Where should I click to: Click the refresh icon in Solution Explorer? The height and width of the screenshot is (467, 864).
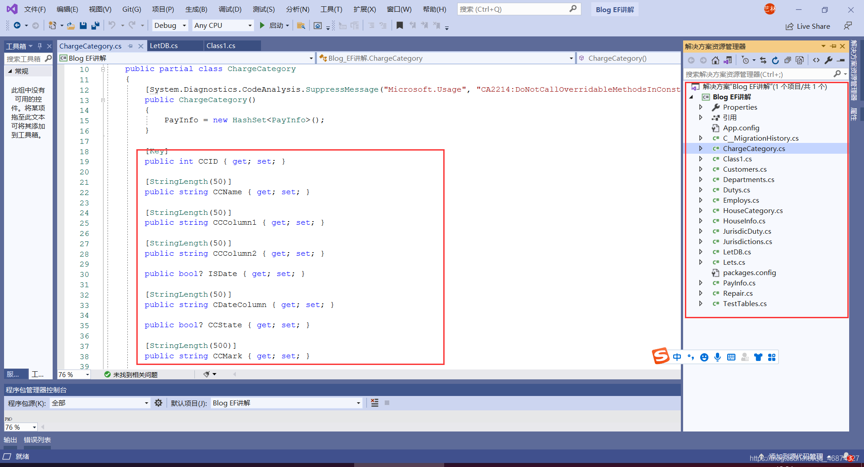click(x=775, y=60)
